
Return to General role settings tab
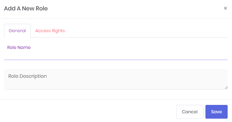pyautogui.click(x=17, y=31)
